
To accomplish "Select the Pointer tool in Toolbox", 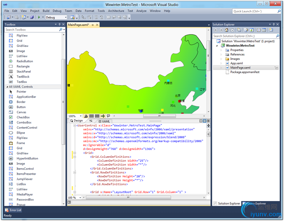I will (x=21, y=92).
